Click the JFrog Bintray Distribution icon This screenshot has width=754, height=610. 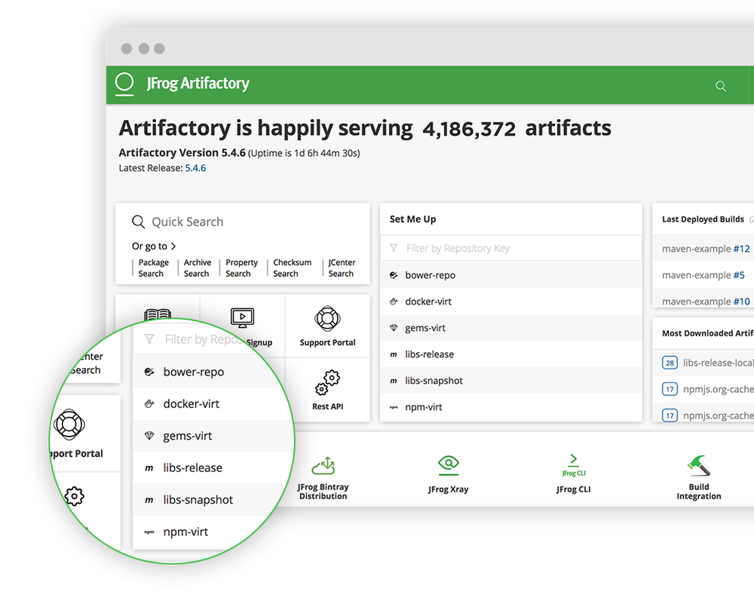(323, 466)
